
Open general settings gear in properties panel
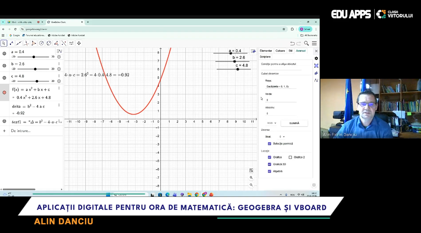pyautogui.click(x=316, y=58)
